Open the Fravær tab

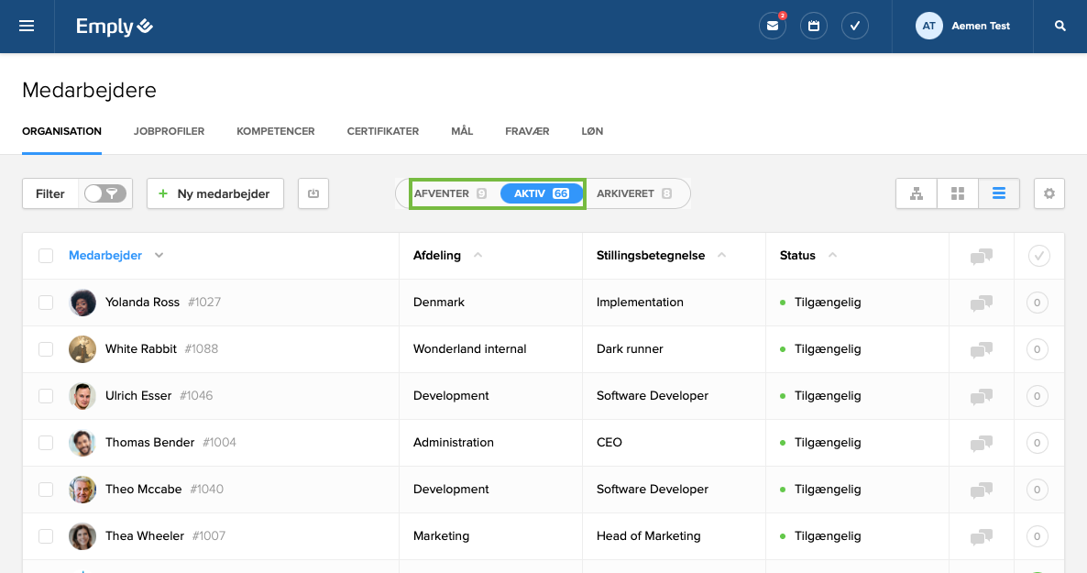point(527,131)
